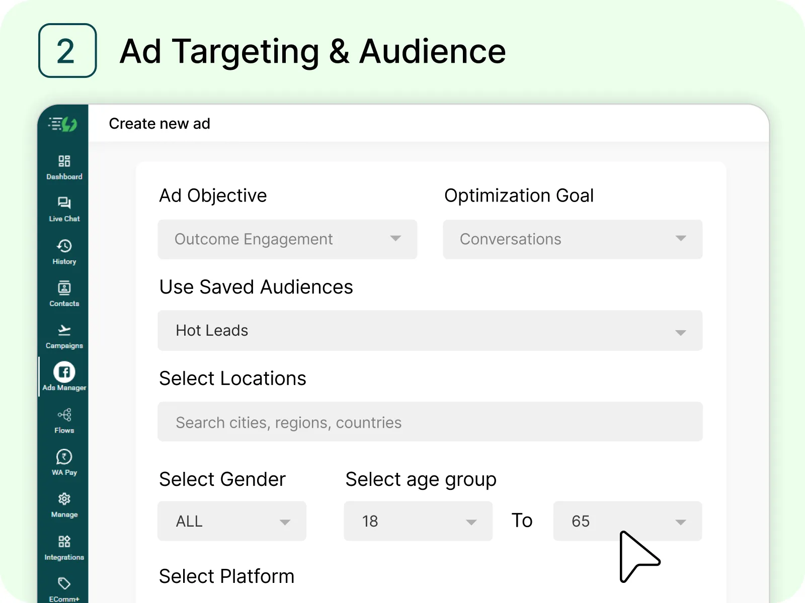805x603 pixels.
Task: Change the Optimization Goal from Conversations
Action: tap(572, 240)
